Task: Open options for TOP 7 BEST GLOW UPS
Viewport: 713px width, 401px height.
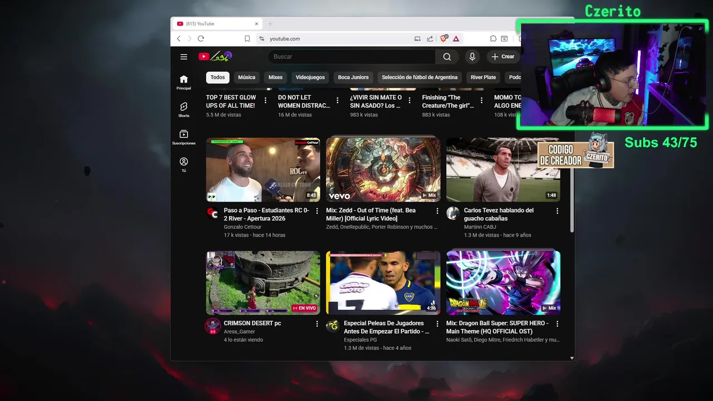Action: 265,101
